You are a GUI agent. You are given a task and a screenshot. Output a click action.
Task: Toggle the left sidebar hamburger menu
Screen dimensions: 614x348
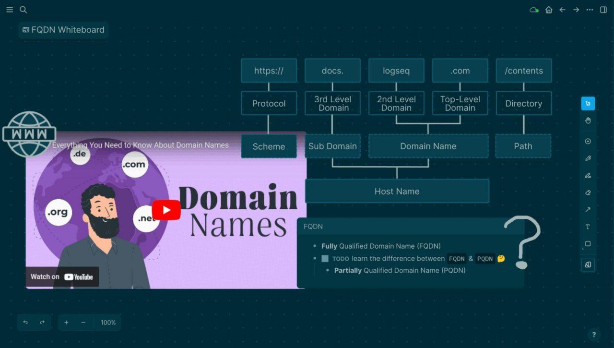[10, 10]
